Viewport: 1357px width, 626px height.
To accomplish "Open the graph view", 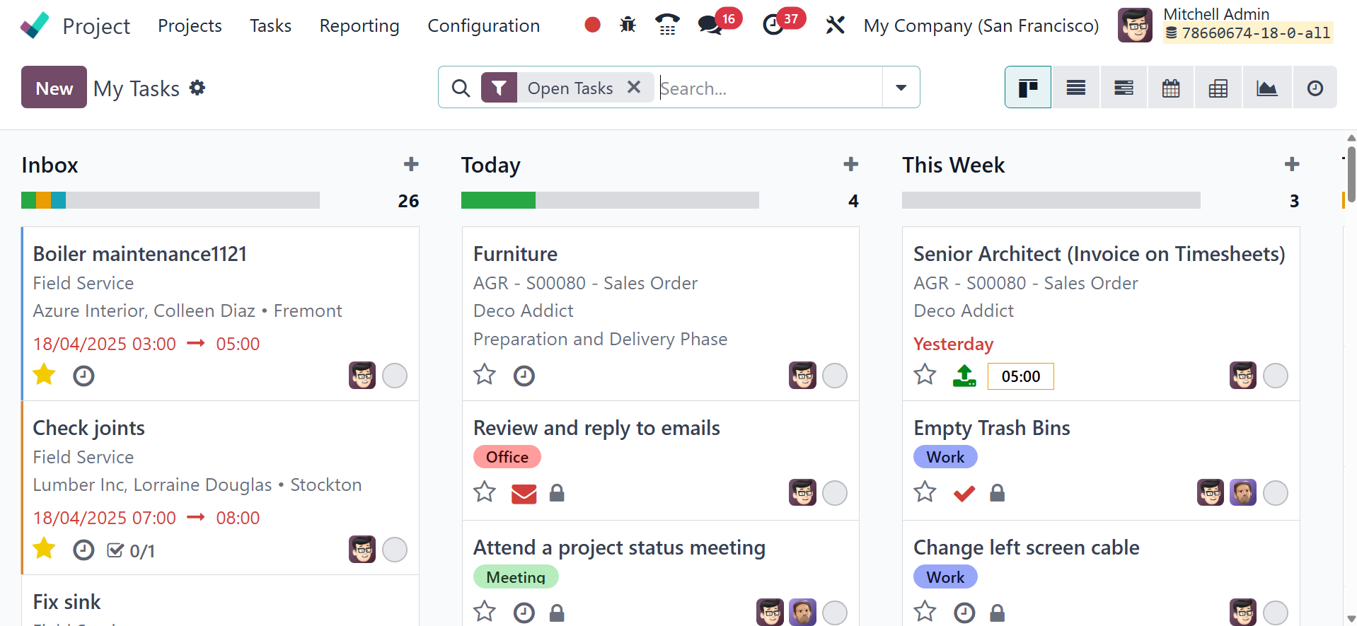I will [1266, 88].
